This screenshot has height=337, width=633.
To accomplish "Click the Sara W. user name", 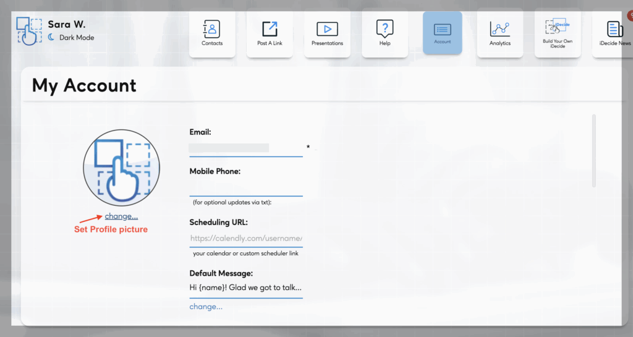I will [67, 25].
